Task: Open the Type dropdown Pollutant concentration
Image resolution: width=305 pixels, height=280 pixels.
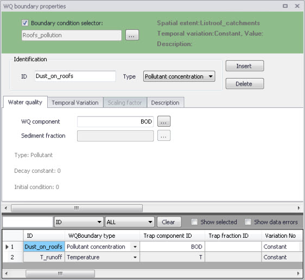Action: pyautogui.click(x=179, y=76)
